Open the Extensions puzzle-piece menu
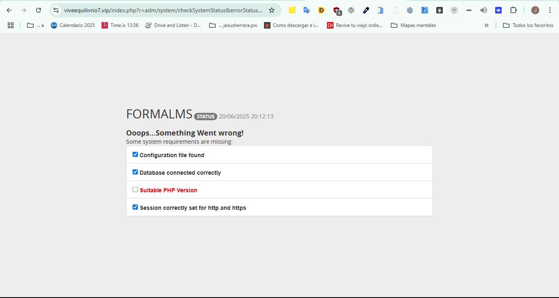This screenshot has width=559, height=298. coord(513,10)
